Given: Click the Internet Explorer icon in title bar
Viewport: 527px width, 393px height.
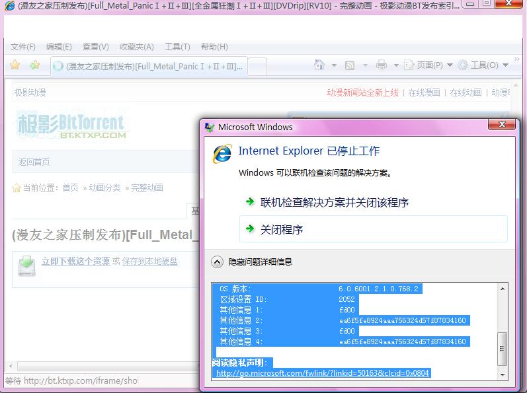Looking at the screenshot, I should (9, 6).
